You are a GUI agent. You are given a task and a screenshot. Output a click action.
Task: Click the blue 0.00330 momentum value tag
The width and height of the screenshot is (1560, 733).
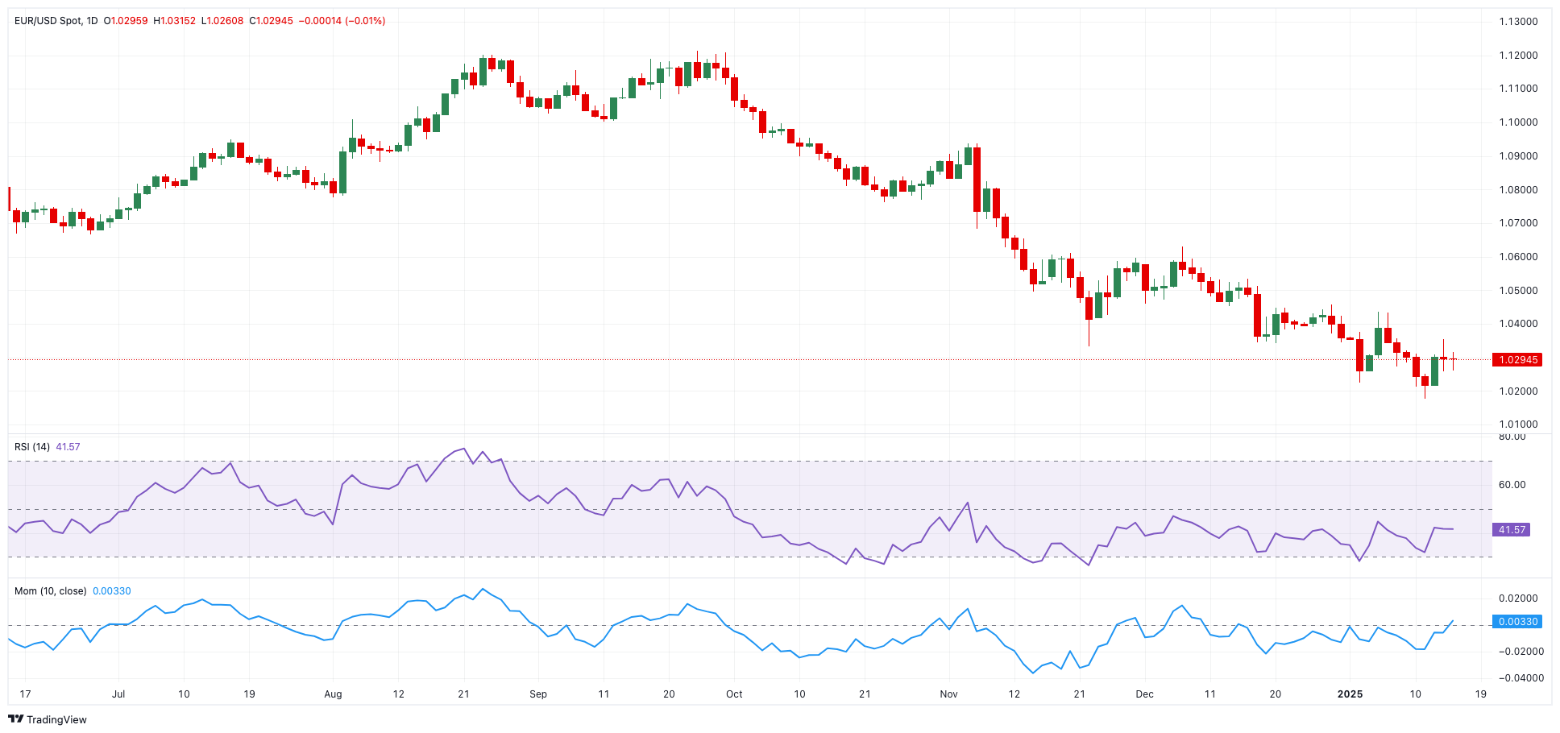[1517, 622]
